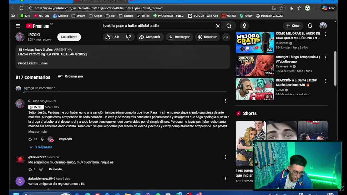Reply to the pinned comment with Responder
347x195 pixels.
tap(65, 139)
